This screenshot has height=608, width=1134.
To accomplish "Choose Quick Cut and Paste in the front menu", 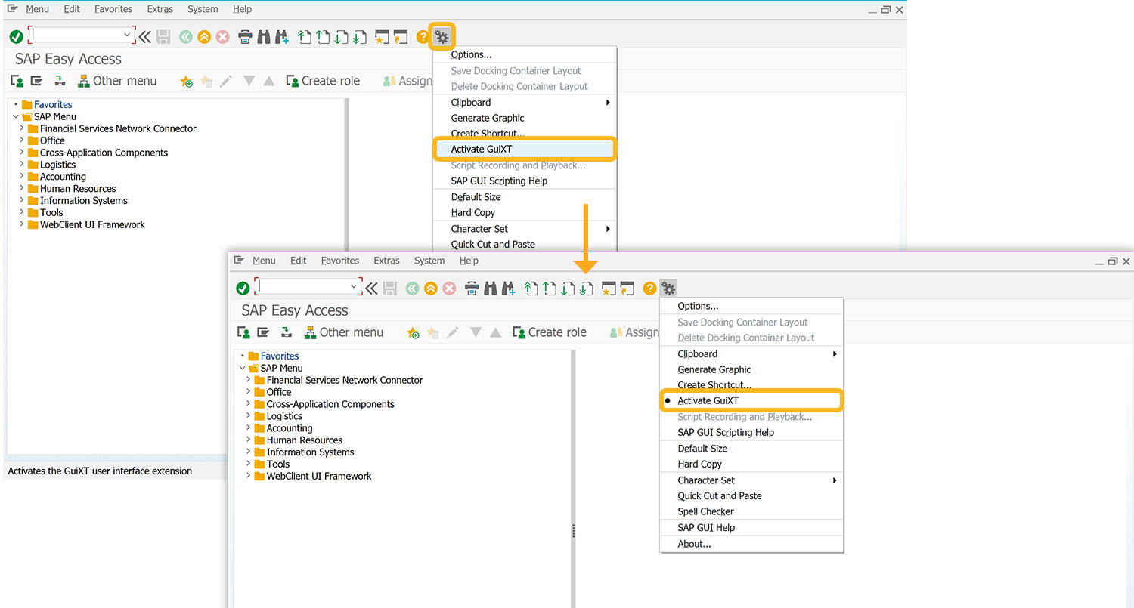I will (x=751, y=495).
